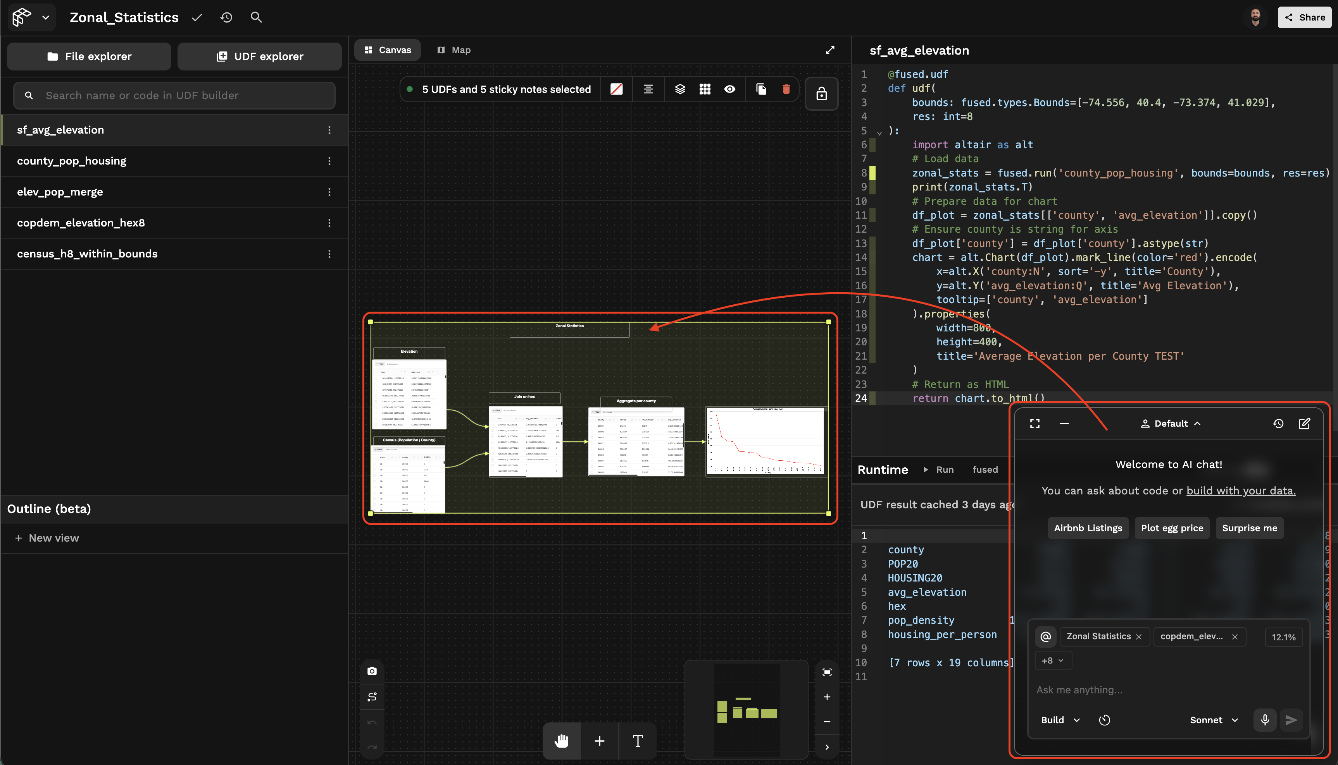This screenshot has height=765, width=1338.
Task: Toggle the lock on selected canvas elements
Action: pyautogui.click(x=822, y=93)
